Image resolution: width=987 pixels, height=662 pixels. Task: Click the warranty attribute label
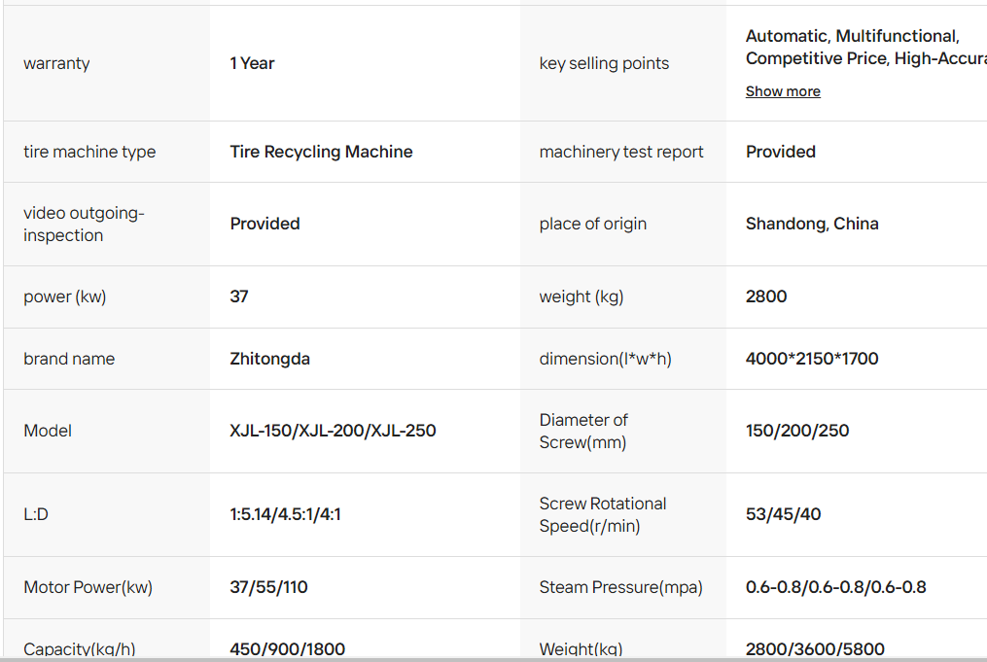(x=56, y=63)
